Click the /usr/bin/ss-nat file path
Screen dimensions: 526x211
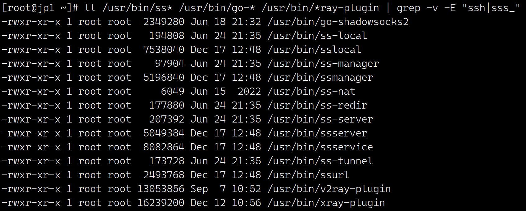point(311,92)
